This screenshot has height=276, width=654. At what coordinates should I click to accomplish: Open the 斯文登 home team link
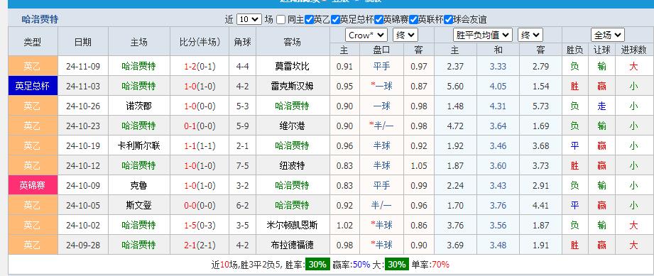point(139,205)
